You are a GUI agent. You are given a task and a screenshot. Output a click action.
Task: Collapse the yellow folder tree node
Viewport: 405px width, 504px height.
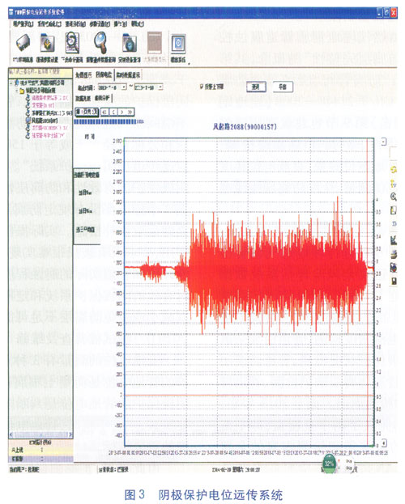point(17,91)
